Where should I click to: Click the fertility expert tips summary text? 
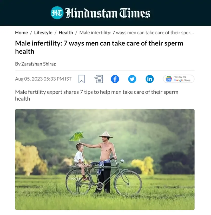(97, 95)
